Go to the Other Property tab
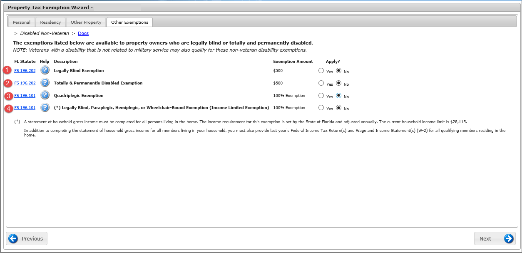The image size is (522, 253). tap(86, 22)
